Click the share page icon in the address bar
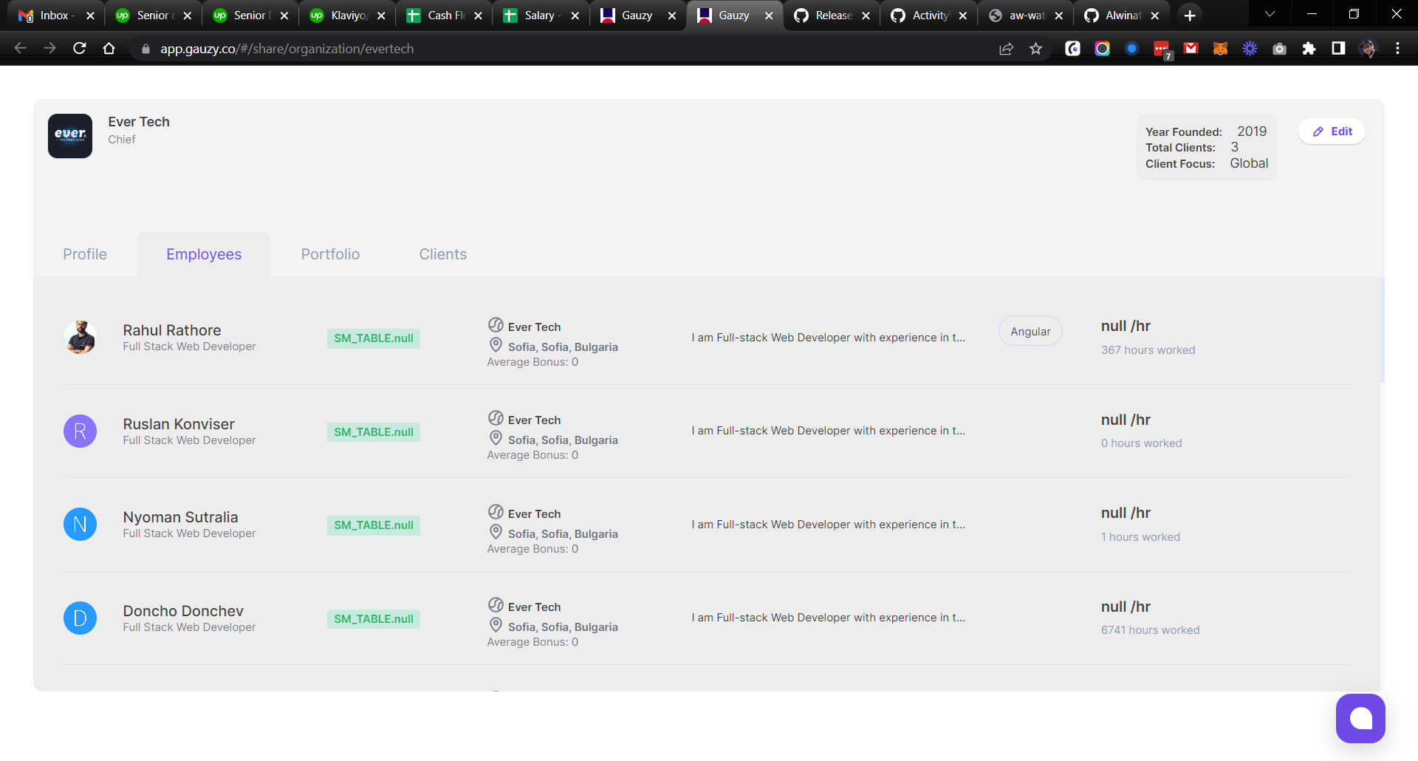The width and height of the screenshot is (1418, 761). tap(1006, 48)
